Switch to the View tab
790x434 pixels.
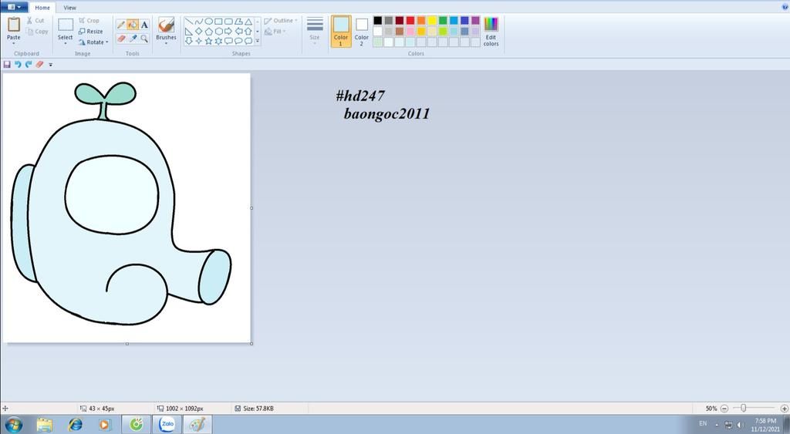point(70,8)
